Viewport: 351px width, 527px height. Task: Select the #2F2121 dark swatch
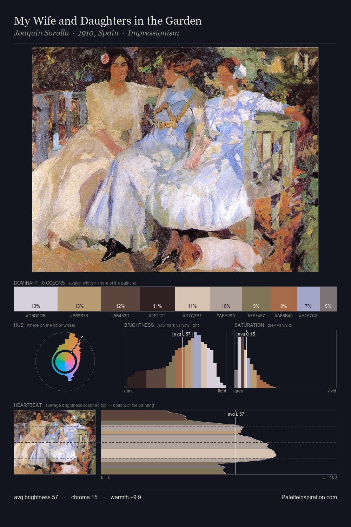click(x=158, y=299)
